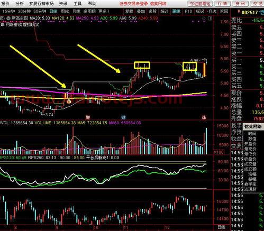Click the 日线 label on the bottom time axis
Screen dimensions: 264x231
[x=222, y=227]
